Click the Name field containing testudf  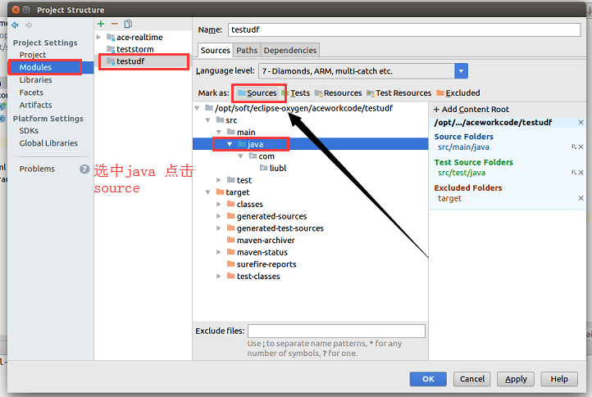[x=404, y=29]
